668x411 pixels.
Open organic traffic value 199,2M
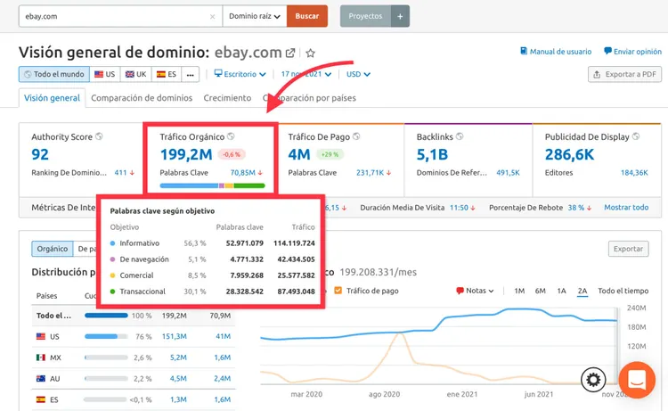tap(186, 154)
